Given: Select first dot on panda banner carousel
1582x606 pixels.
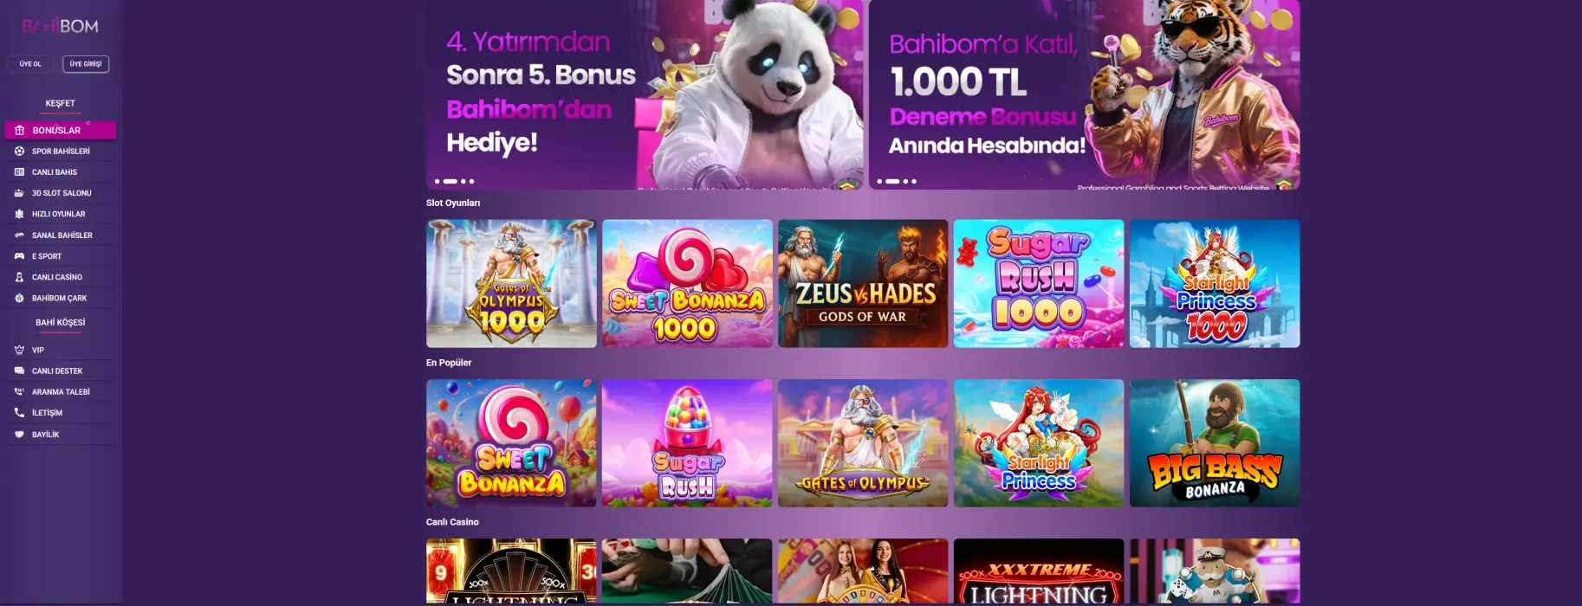Looking at the screenshot, I should [x=438, y=182].
